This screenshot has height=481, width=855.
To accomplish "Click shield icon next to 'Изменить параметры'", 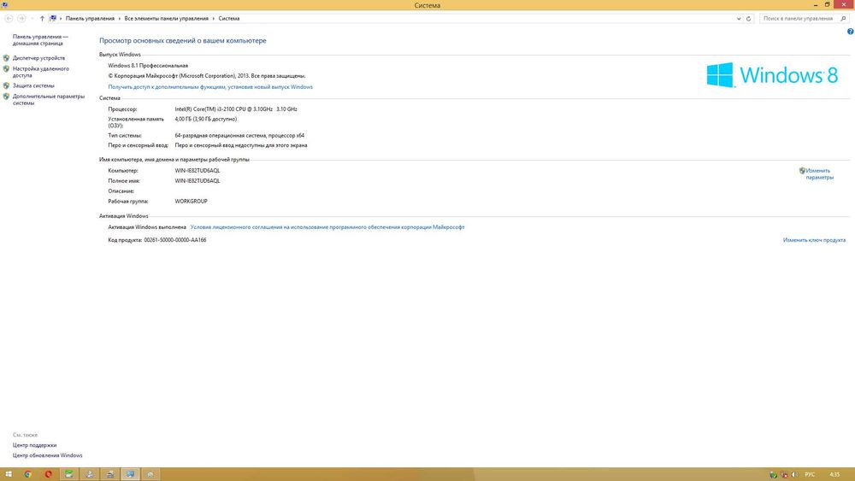I will pos(802,171).
